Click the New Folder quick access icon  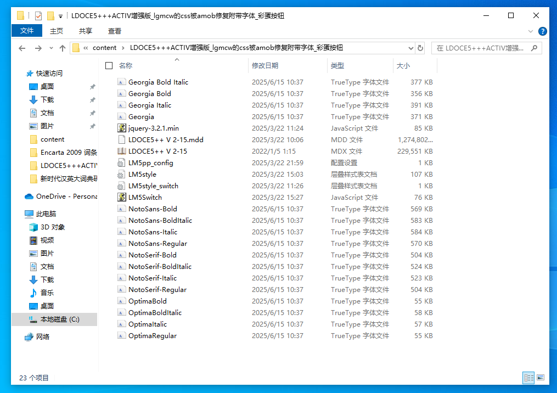coord(50,15)
